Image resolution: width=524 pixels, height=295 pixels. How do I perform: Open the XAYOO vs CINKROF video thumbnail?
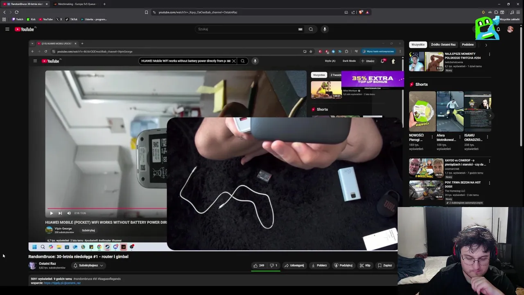[426, 168]
